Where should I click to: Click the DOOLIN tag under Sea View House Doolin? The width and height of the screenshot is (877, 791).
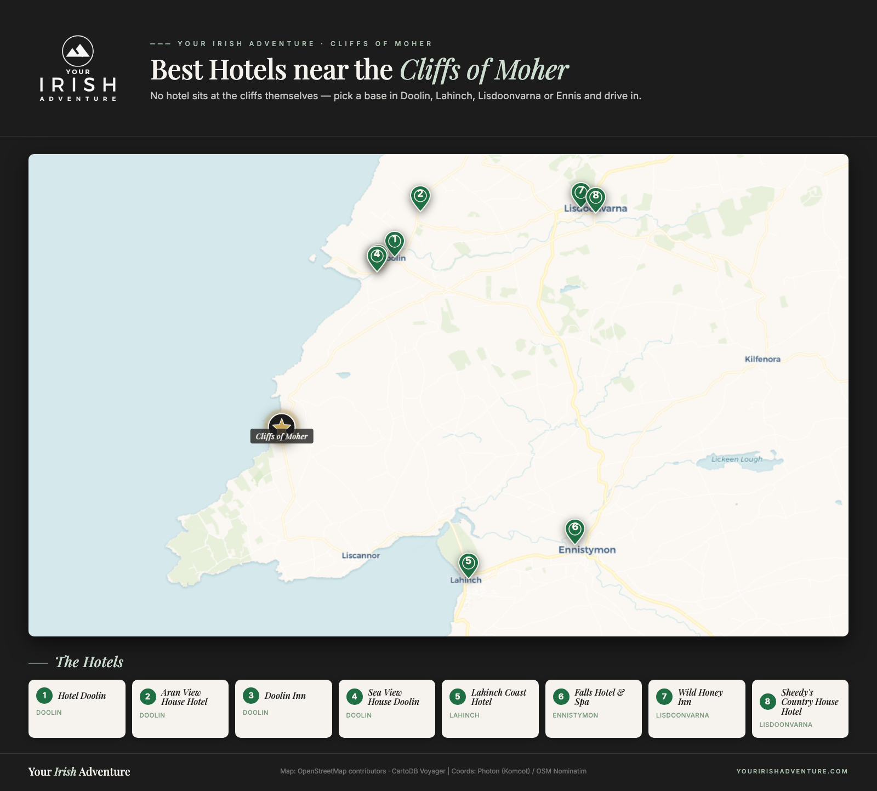click(358, 715)
